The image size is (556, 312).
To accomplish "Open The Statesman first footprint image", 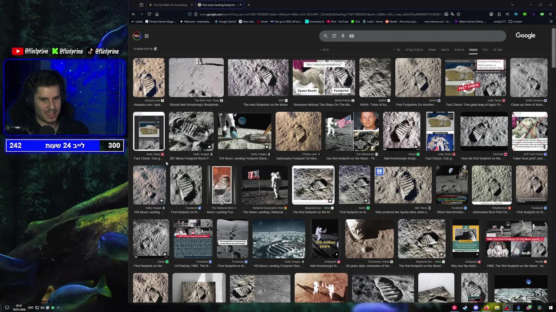I will [x=352, y=131].
